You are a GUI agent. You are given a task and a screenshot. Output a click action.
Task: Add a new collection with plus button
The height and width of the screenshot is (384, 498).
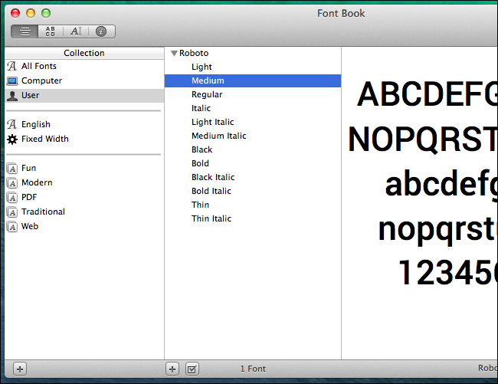pyautogui.click(x=20, y=369)
